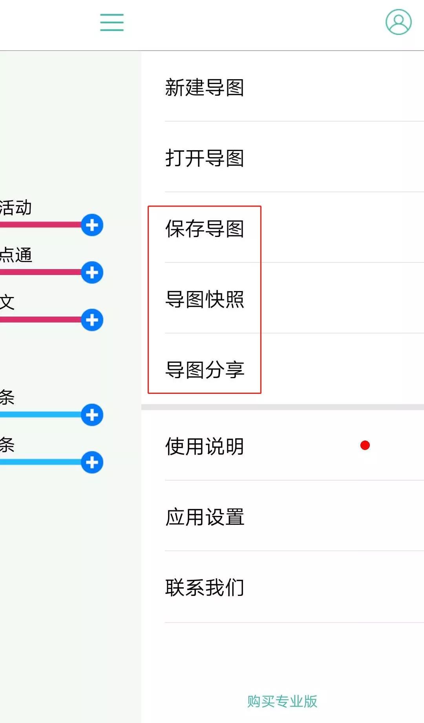Add child node to 点通 branch
Image resolution: width=424 pixels, height=723 pixels.
[92, 273]
